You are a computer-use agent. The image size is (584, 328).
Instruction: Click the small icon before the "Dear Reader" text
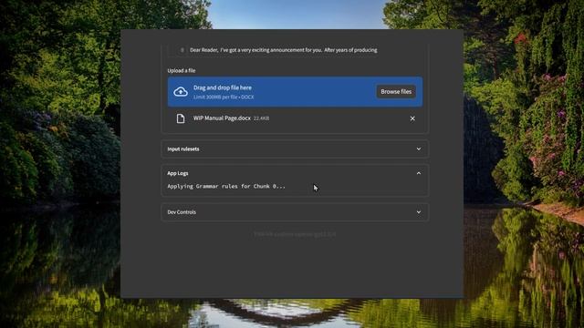(x=182, y=50)
